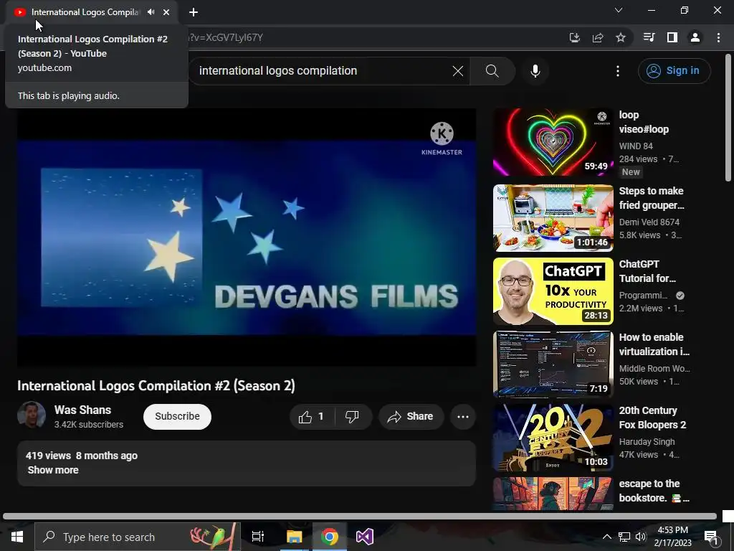This screenshot has width=734, height=551.
Task: Click channel name Middle Room Wo...
Action: point(654,369)
